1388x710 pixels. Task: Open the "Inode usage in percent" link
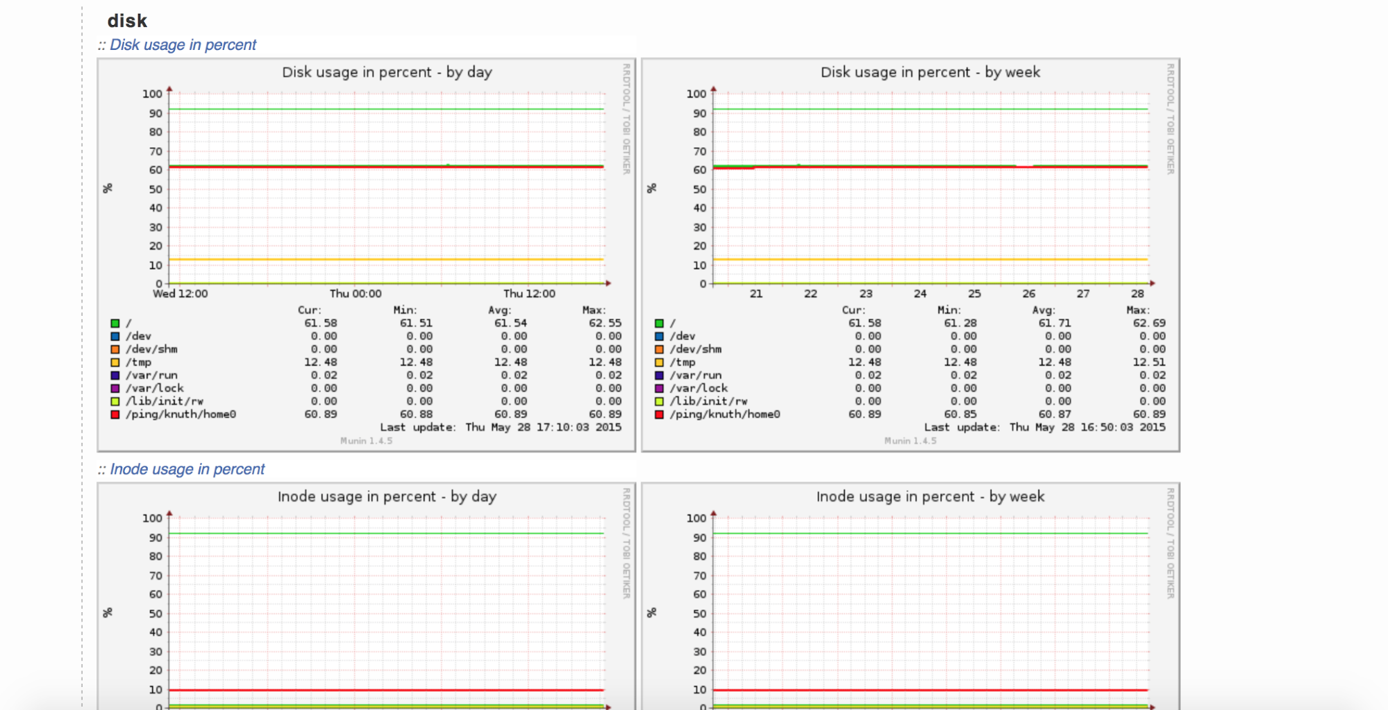187,470
